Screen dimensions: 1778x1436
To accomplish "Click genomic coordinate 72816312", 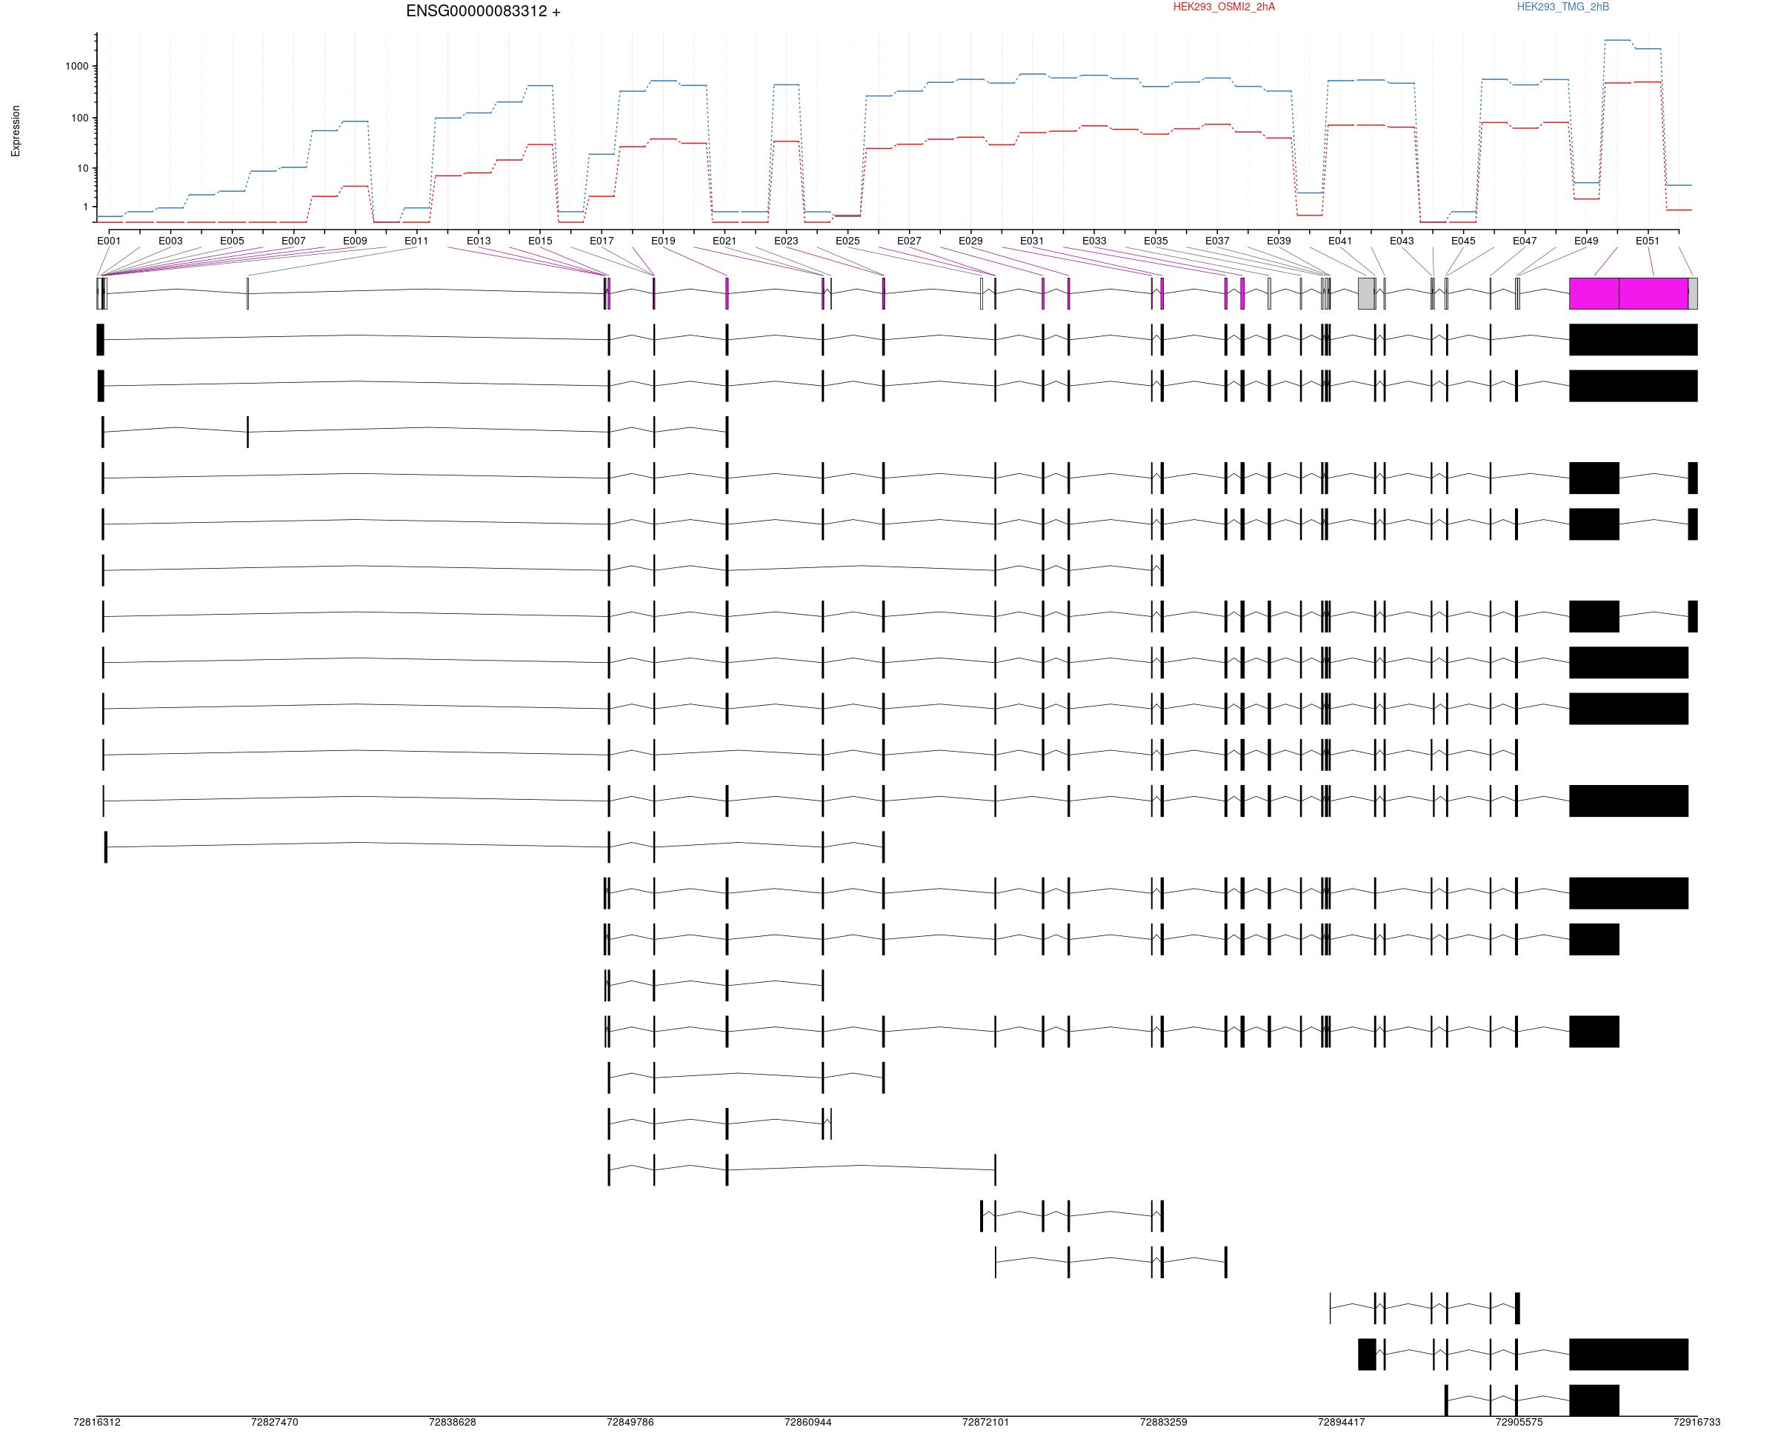I will click(97, 1423).
